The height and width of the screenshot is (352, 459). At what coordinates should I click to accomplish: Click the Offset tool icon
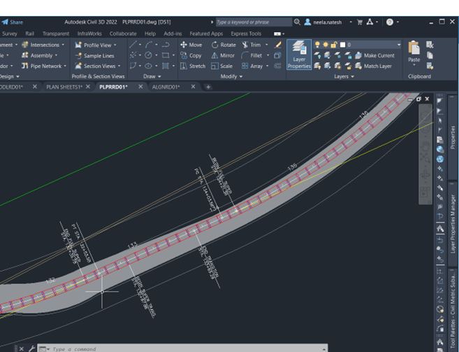tap(277, 66)
